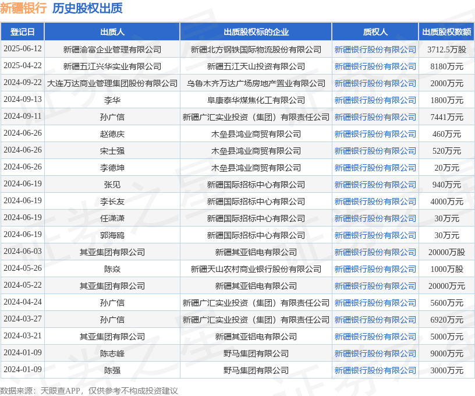The height and width of the screenshot is (396, 475).
Task: Open 新疆银行股份有限公司 link in 赵德庆 row
Action: (x=375, y=134)
